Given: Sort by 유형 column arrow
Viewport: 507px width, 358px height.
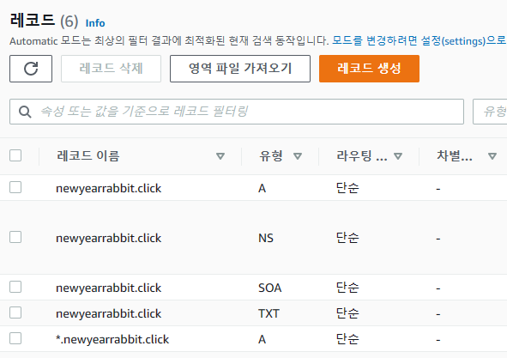Looking at the screenshot, I should click(x=298, y=156).
